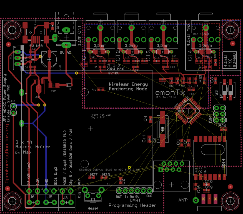The width and height of the screenshot is (243, 214).
Task: Click the UART label
Action: 135,200
